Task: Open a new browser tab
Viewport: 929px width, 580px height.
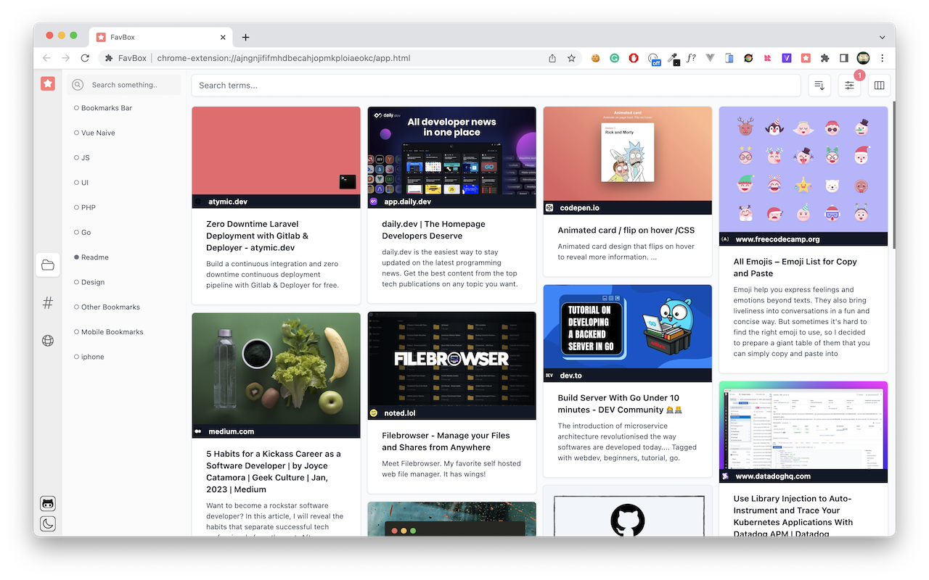Action: (x=245, y=37)
